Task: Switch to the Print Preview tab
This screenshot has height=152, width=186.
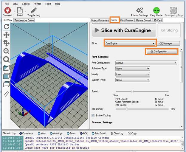Action: (127, 20)
